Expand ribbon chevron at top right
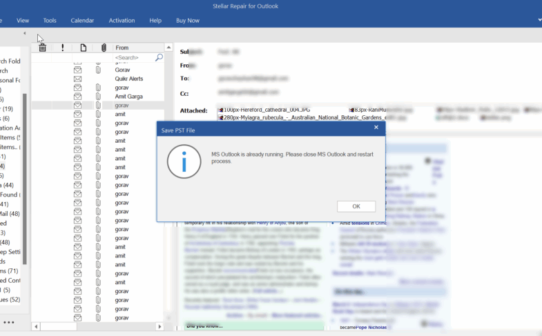The height and width of the screenshot is (336, 542). (x=539, y=20)
